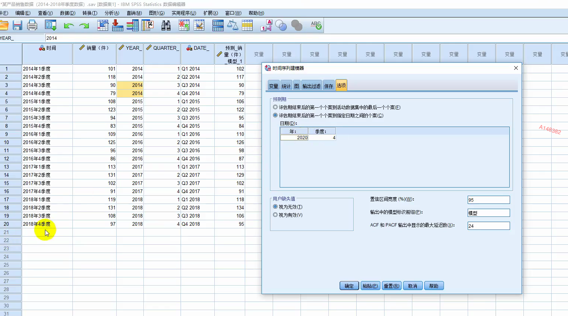Click the cell 2018年4季度
The height and width of the screenshot is (316, 568).
click(47, 224)
